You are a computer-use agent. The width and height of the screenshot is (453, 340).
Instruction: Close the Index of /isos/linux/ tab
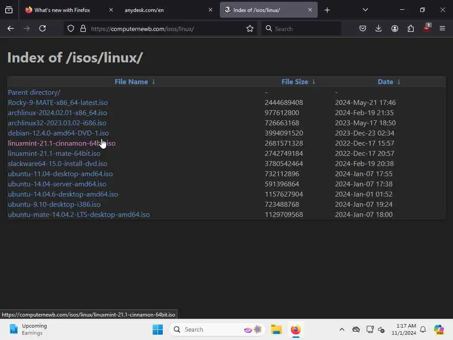coord(310,10)
